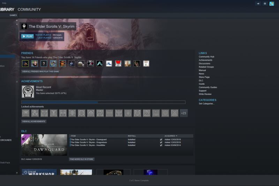279x186 pixels.
Task: Open the Write Review link
Action: [x=205, y=94]
